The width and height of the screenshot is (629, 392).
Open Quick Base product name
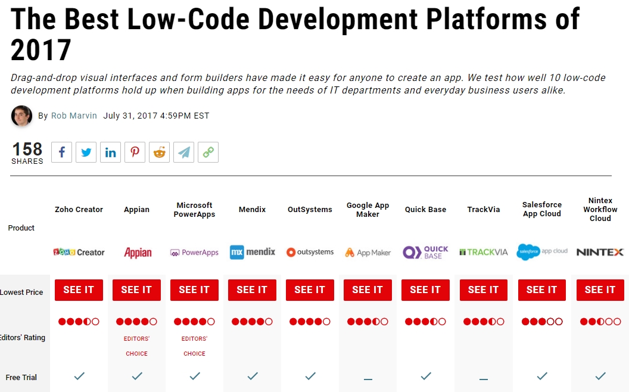point(426,210)
